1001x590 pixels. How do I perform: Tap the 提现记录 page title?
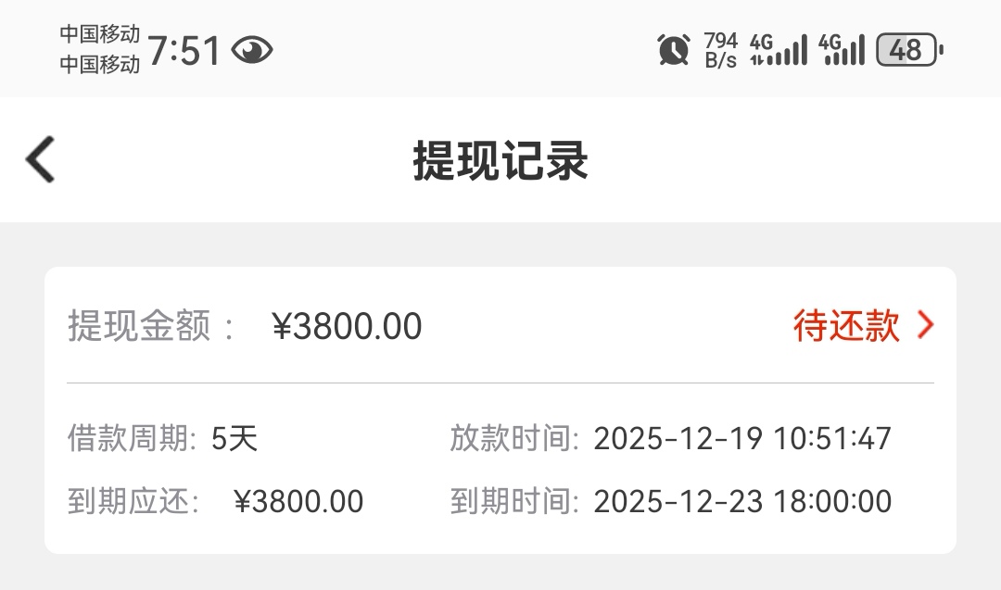[x=500, y=161]
